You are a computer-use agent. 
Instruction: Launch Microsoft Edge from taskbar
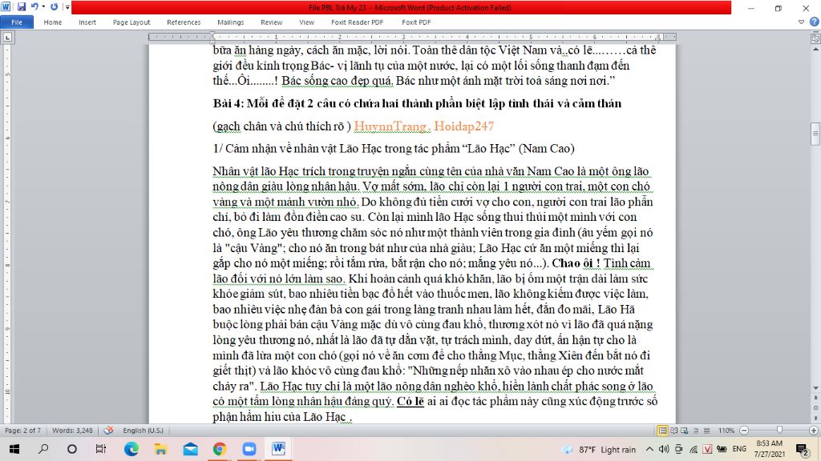[x=131, y=449]
